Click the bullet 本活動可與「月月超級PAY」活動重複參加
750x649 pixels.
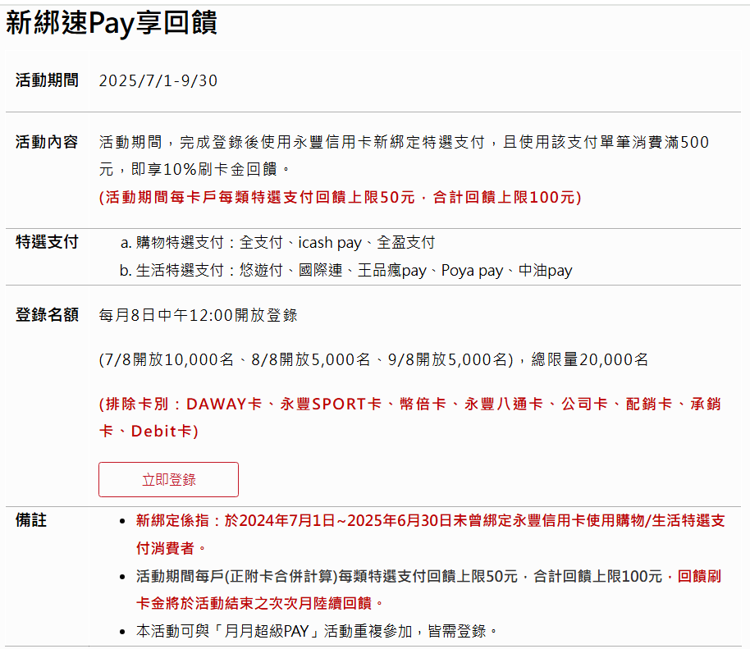[316, 631]
